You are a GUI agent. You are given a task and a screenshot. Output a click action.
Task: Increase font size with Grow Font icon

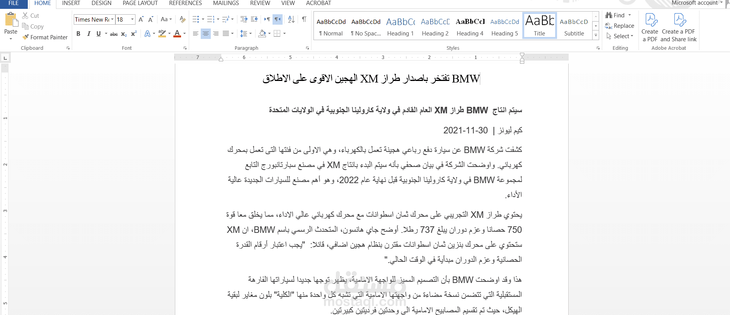click(141, 19)
